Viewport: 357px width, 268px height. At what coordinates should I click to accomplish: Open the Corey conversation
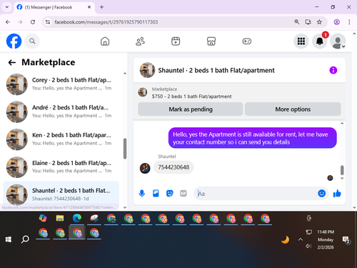tap(61, 84)
